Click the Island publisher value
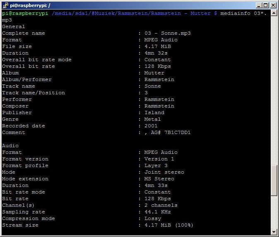 point(154,113)
